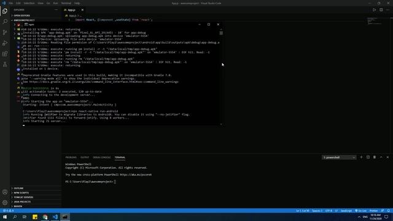The width and height of the screenshot is (393, 221).
Task: Open Run and Debug view
Action: (5, 43)
